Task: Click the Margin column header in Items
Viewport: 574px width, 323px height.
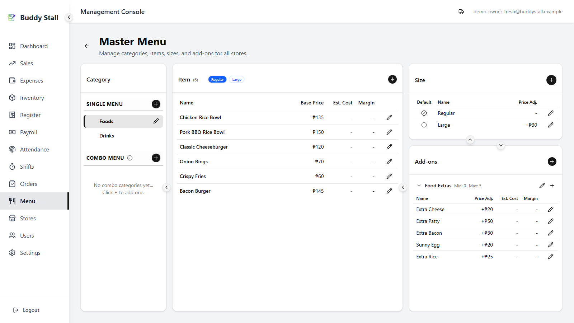Action: pos(366,103)
